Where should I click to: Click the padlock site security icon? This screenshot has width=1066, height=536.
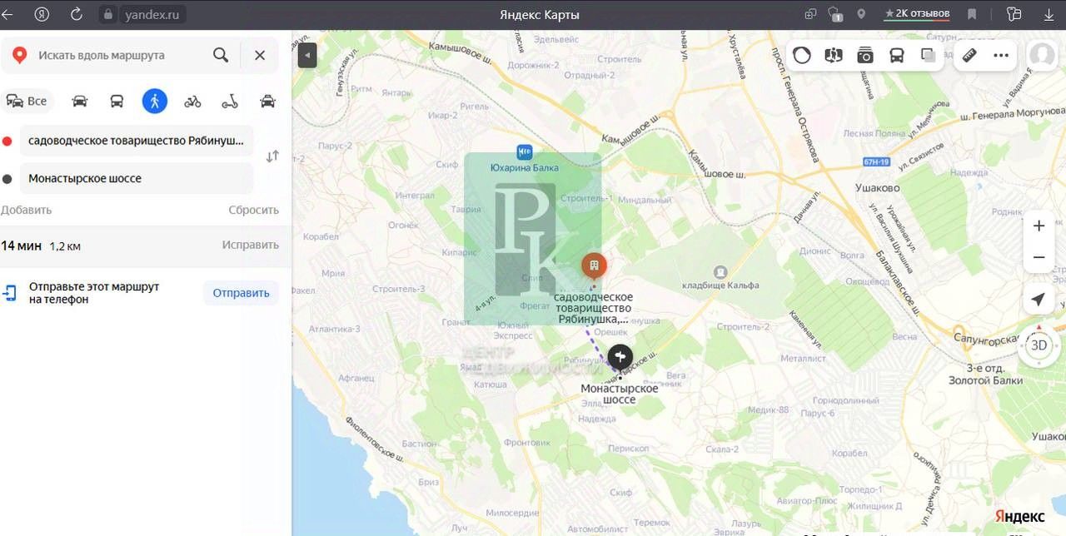point(107,14)
